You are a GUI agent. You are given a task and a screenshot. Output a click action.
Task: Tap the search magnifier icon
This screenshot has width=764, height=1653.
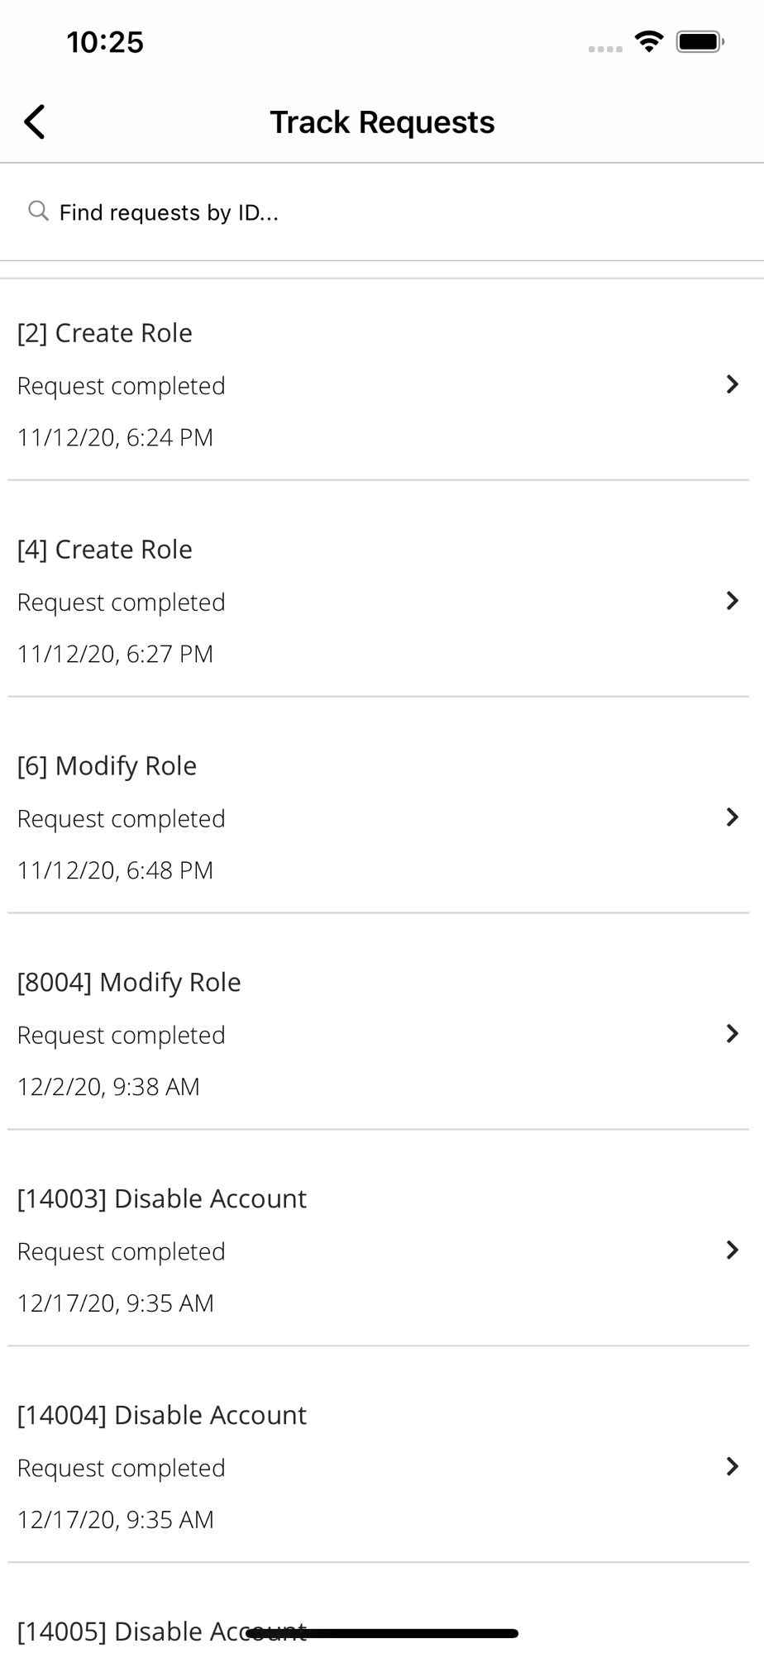38,211
